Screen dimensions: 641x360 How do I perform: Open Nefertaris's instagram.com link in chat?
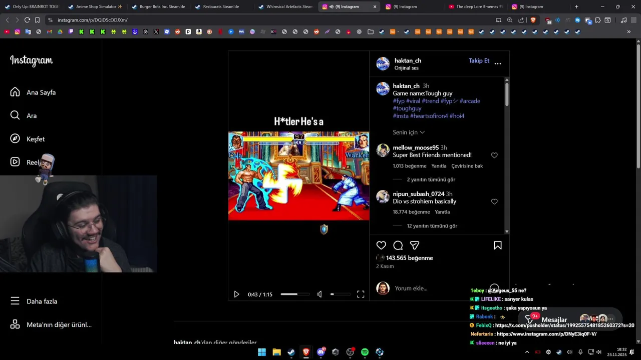(x=547, y=334)
